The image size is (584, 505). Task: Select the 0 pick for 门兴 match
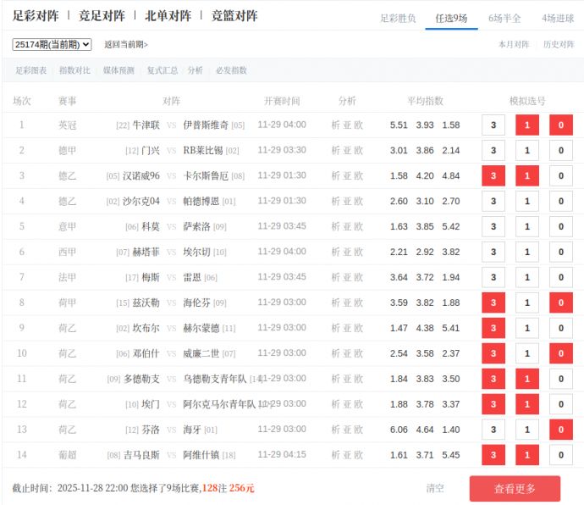[560, 151]
